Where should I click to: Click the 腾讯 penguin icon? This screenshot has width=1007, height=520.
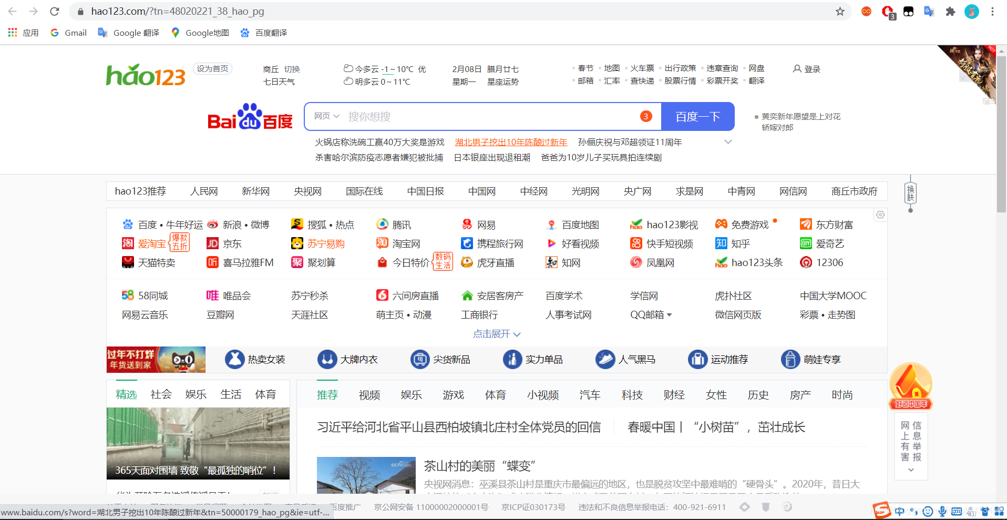[x=382, y=225]
